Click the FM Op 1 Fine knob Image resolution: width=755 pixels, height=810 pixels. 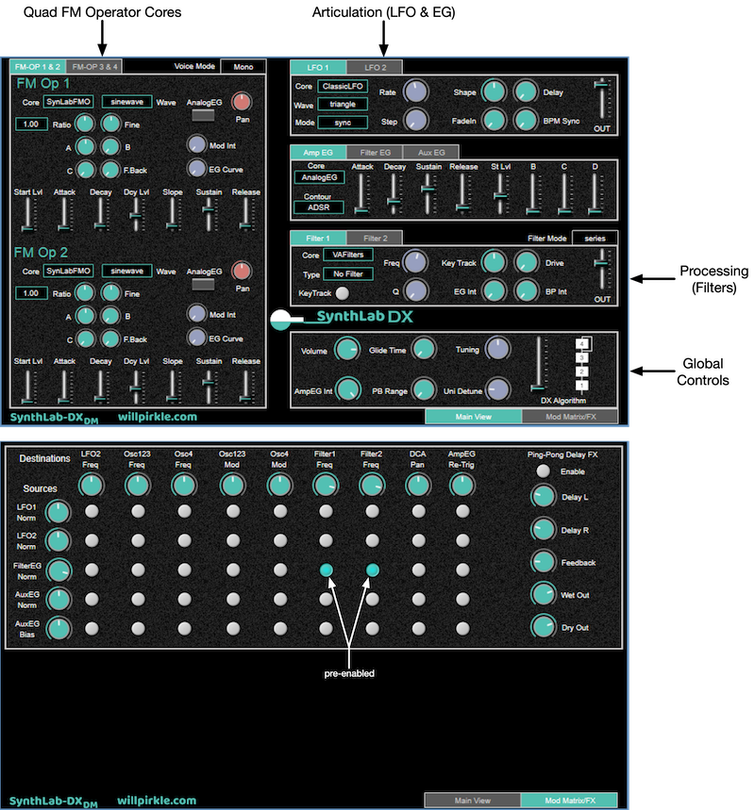tap(110, 124)
